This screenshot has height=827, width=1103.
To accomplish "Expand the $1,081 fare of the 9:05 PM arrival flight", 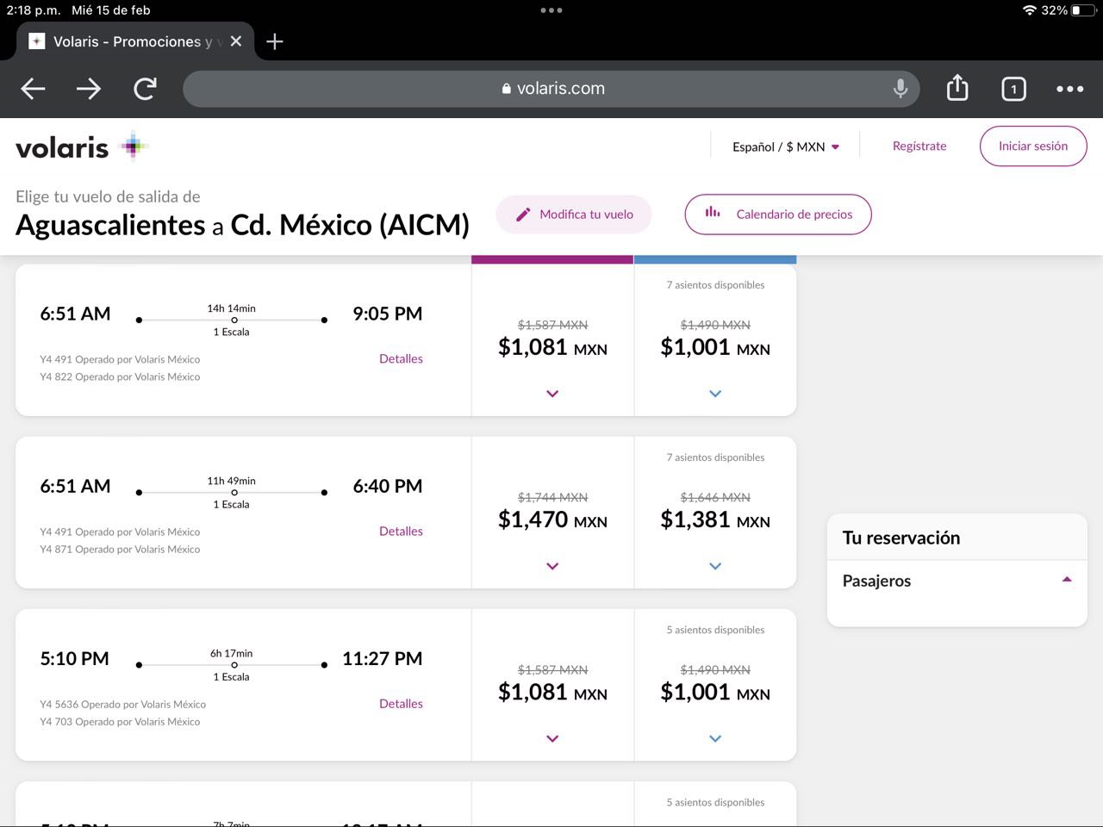I will click(x=552, y=394).
